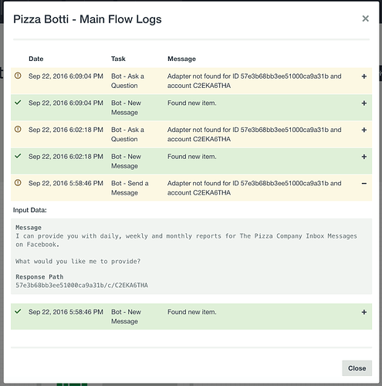Click warning icon on 6:09:04 PM Ask a Question row

pyautogui.click(x=18, y=76)
